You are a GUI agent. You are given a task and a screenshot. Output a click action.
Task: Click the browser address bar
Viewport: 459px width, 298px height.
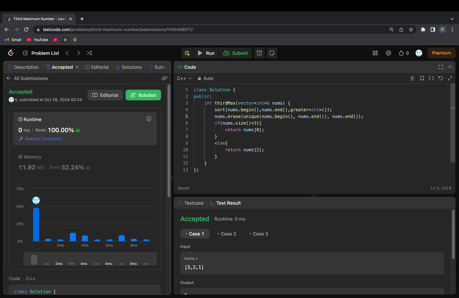point(210,29)
